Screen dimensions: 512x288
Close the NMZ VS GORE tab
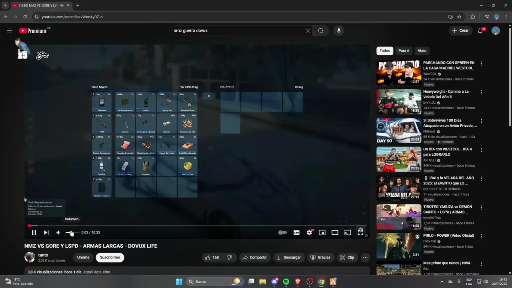68,6
